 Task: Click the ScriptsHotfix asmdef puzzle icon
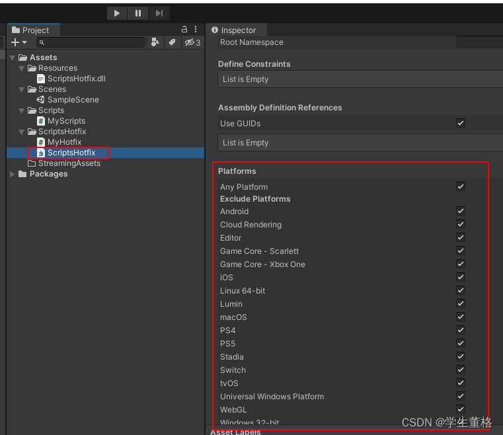coord(41,153)
